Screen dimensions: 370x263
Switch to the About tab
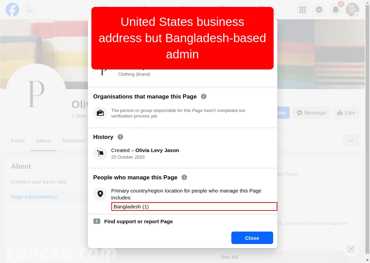44,141
